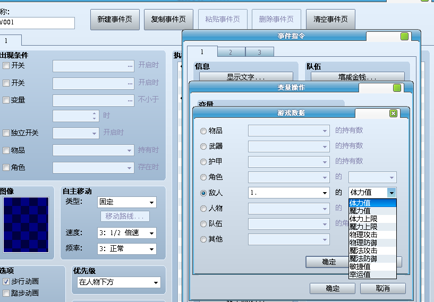Switch to event command tab 3

(x=260, y=52)
